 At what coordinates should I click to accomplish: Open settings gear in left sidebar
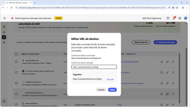pyautogui.click(x=4, y=42)
